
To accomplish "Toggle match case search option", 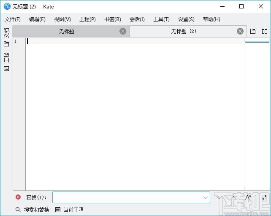I will click(x=248, y=197).
